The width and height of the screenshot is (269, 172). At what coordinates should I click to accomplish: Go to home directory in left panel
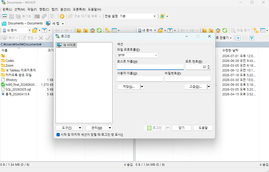click(x=92, y=31)
